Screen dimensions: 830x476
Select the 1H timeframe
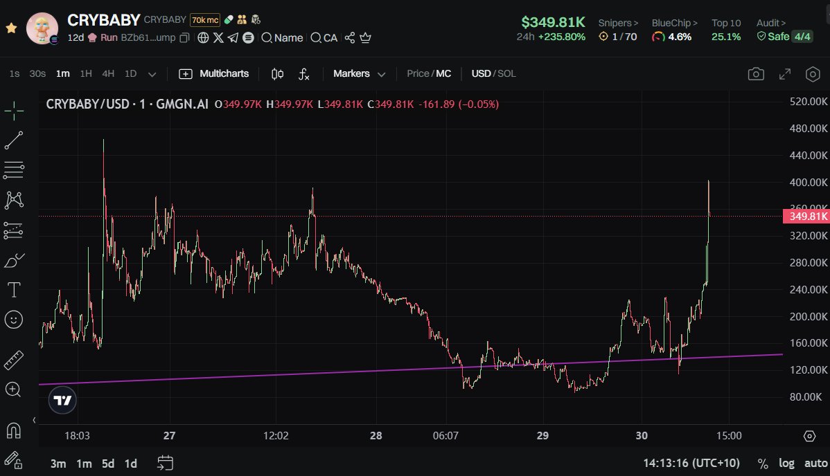tap(86, 73)
